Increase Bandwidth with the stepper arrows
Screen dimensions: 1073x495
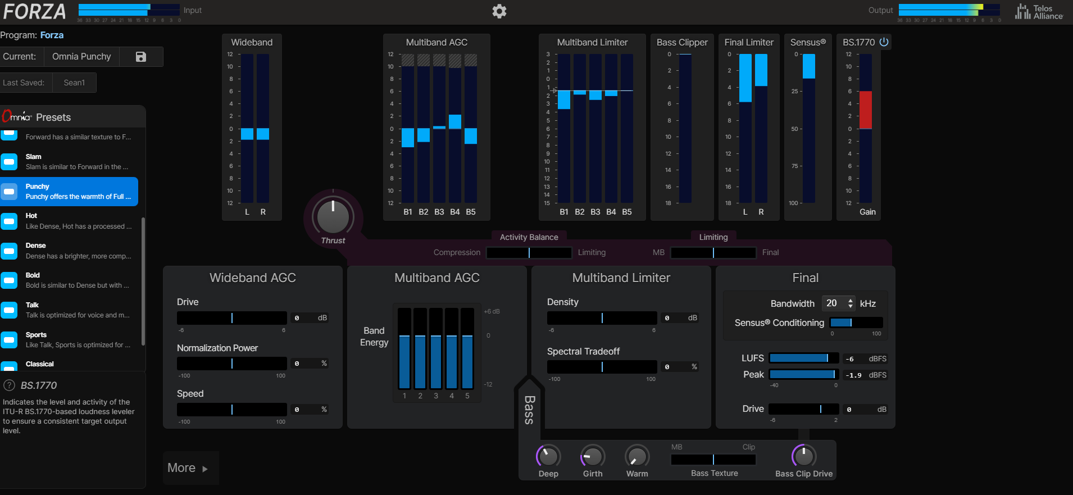[851, 301]
